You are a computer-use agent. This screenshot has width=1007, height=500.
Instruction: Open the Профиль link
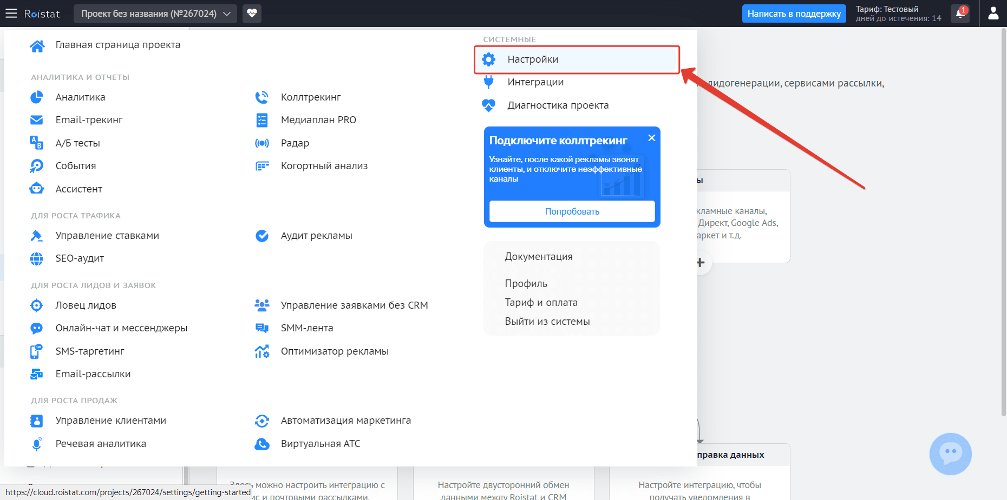click(x=526, y=284)
